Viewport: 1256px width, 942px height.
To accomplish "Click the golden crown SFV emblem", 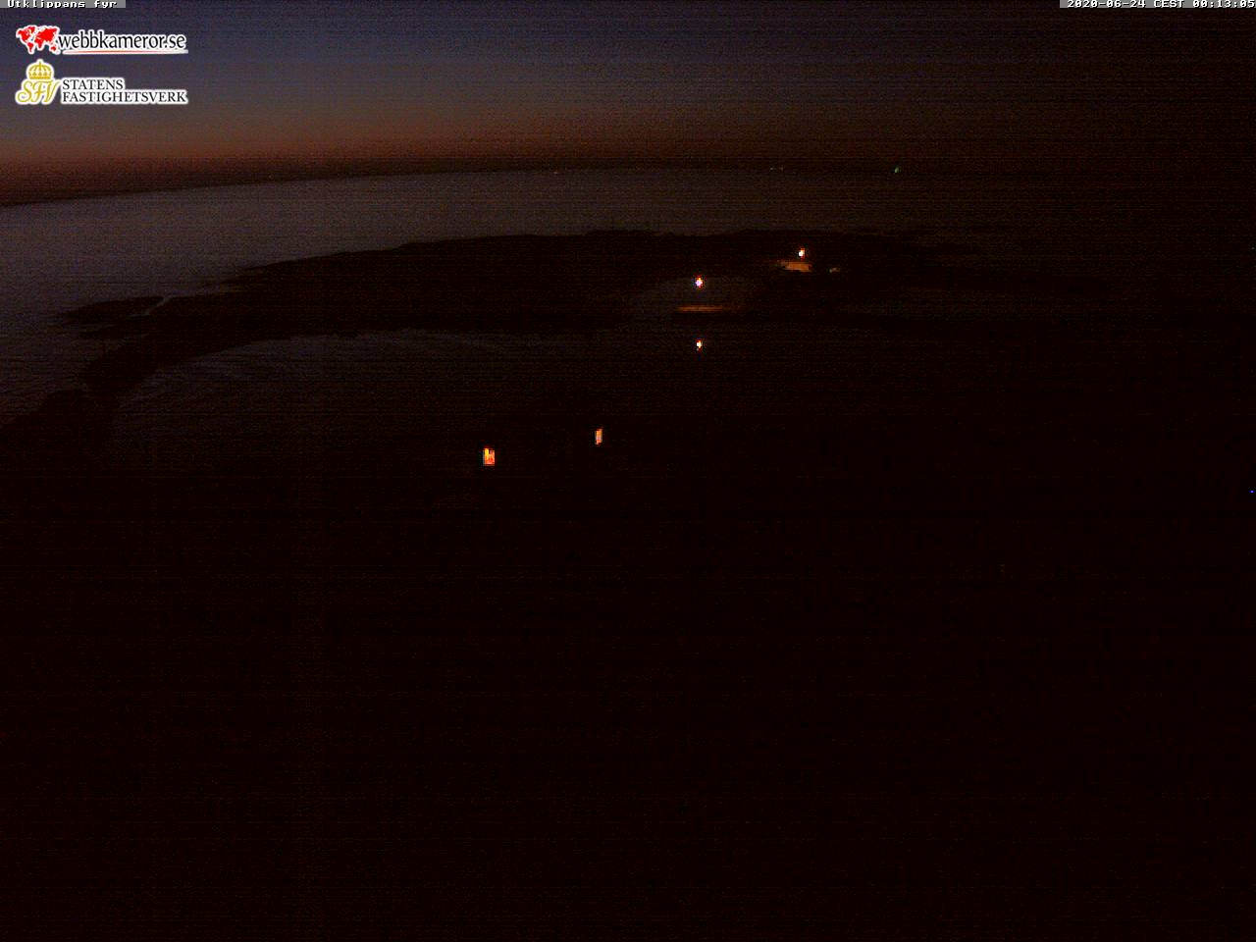I will (37, 82).
